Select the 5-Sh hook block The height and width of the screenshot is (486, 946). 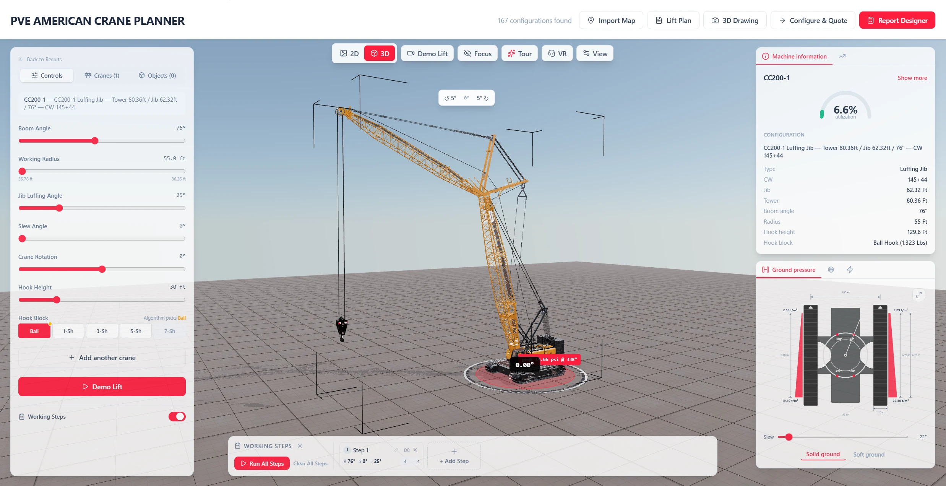coord(136,331)
